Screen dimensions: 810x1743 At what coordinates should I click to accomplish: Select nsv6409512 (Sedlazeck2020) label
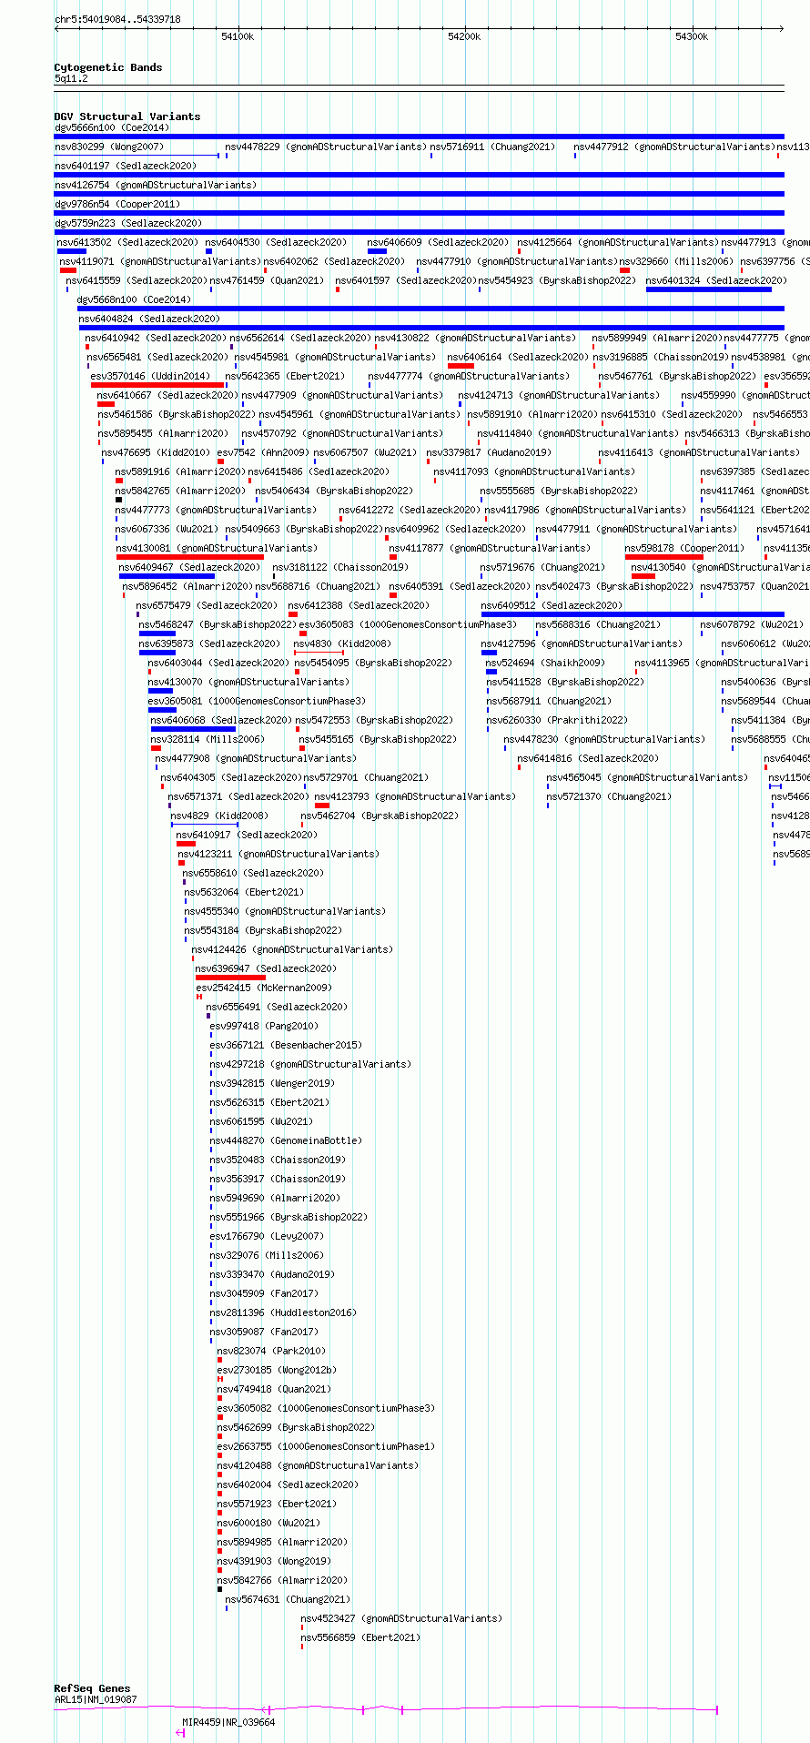[552, 605]
